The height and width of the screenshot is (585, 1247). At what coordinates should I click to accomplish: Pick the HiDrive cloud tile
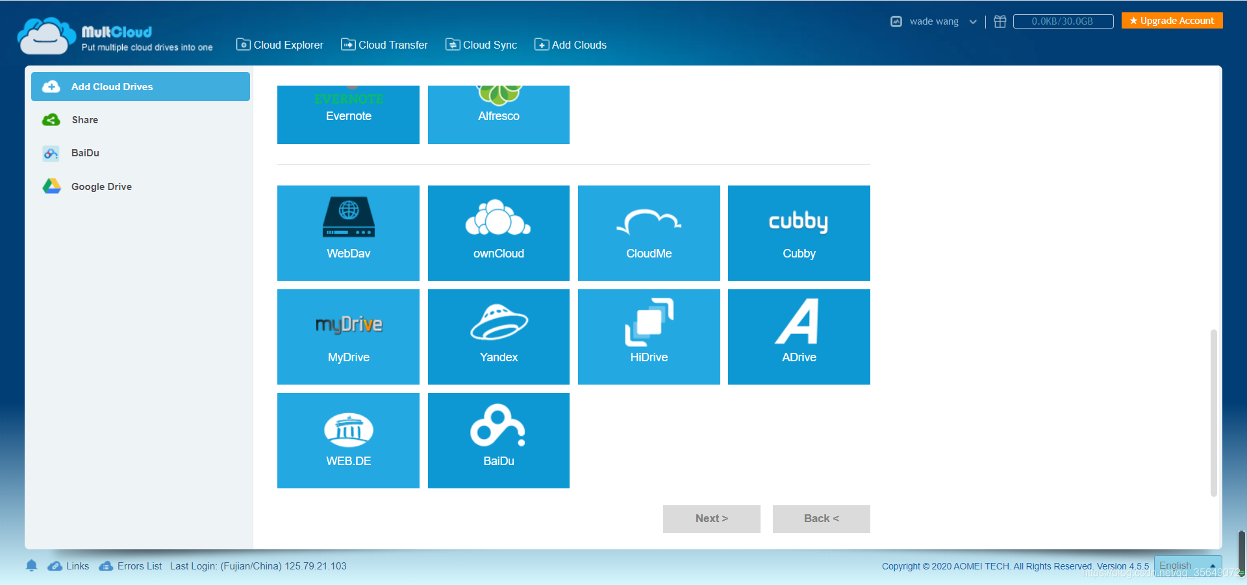pos(649,337)
